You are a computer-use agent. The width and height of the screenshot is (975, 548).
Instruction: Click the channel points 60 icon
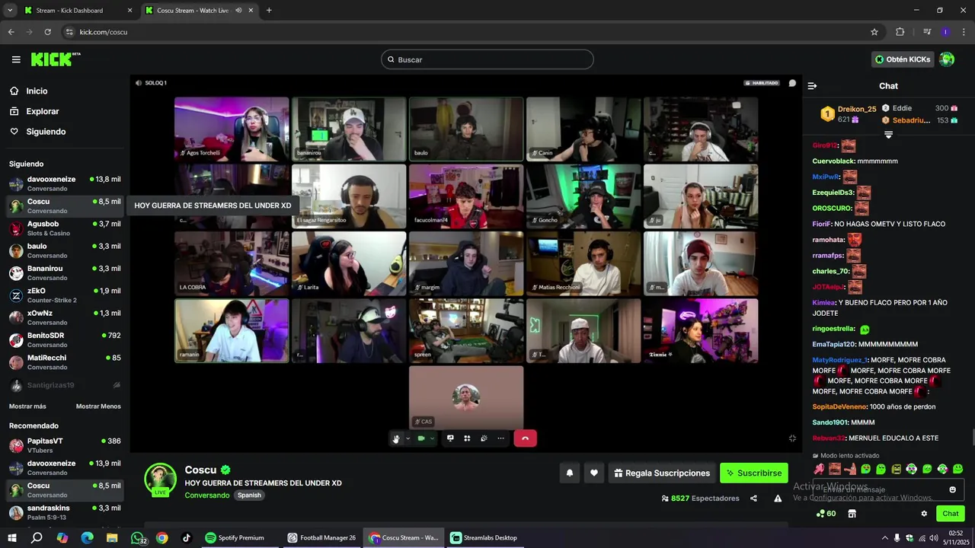coord(826,514)
